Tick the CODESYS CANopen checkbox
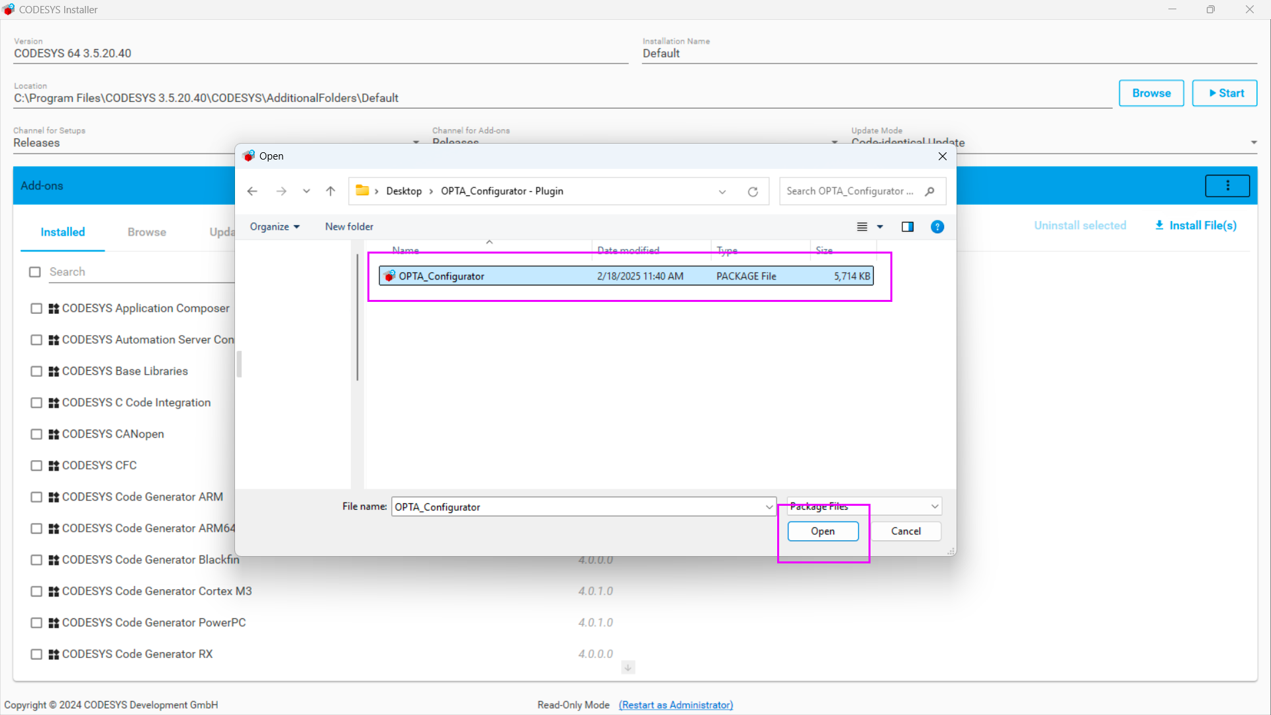Screen dimensions: 1271x715 point(36,434)
